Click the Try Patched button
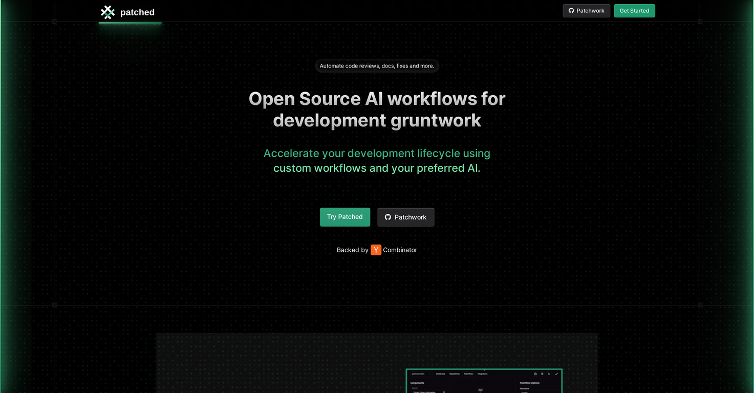The height and width of the screenshot is (393, 754). point(344,217)
